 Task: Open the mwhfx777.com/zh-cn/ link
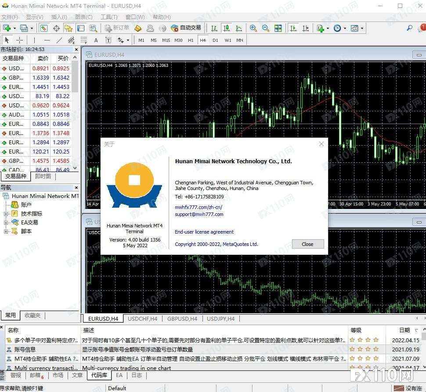click(199, 207)
